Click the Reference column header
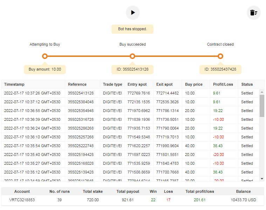Image resolution: width=266 pixels, height=210 pixels. tap(77, 84)
